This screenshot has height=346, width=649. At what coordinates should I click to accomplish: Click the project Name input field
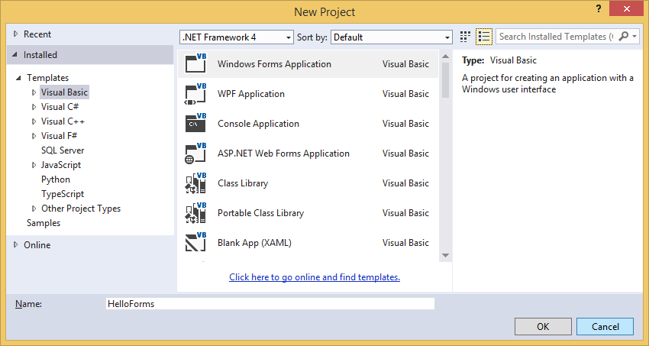point(270,304)
